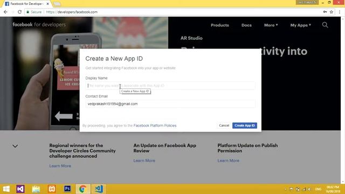Image resolution: width=345 pixels, height=194 pixels.
Task: Click the action center flag icon
Action: [291, 189]
